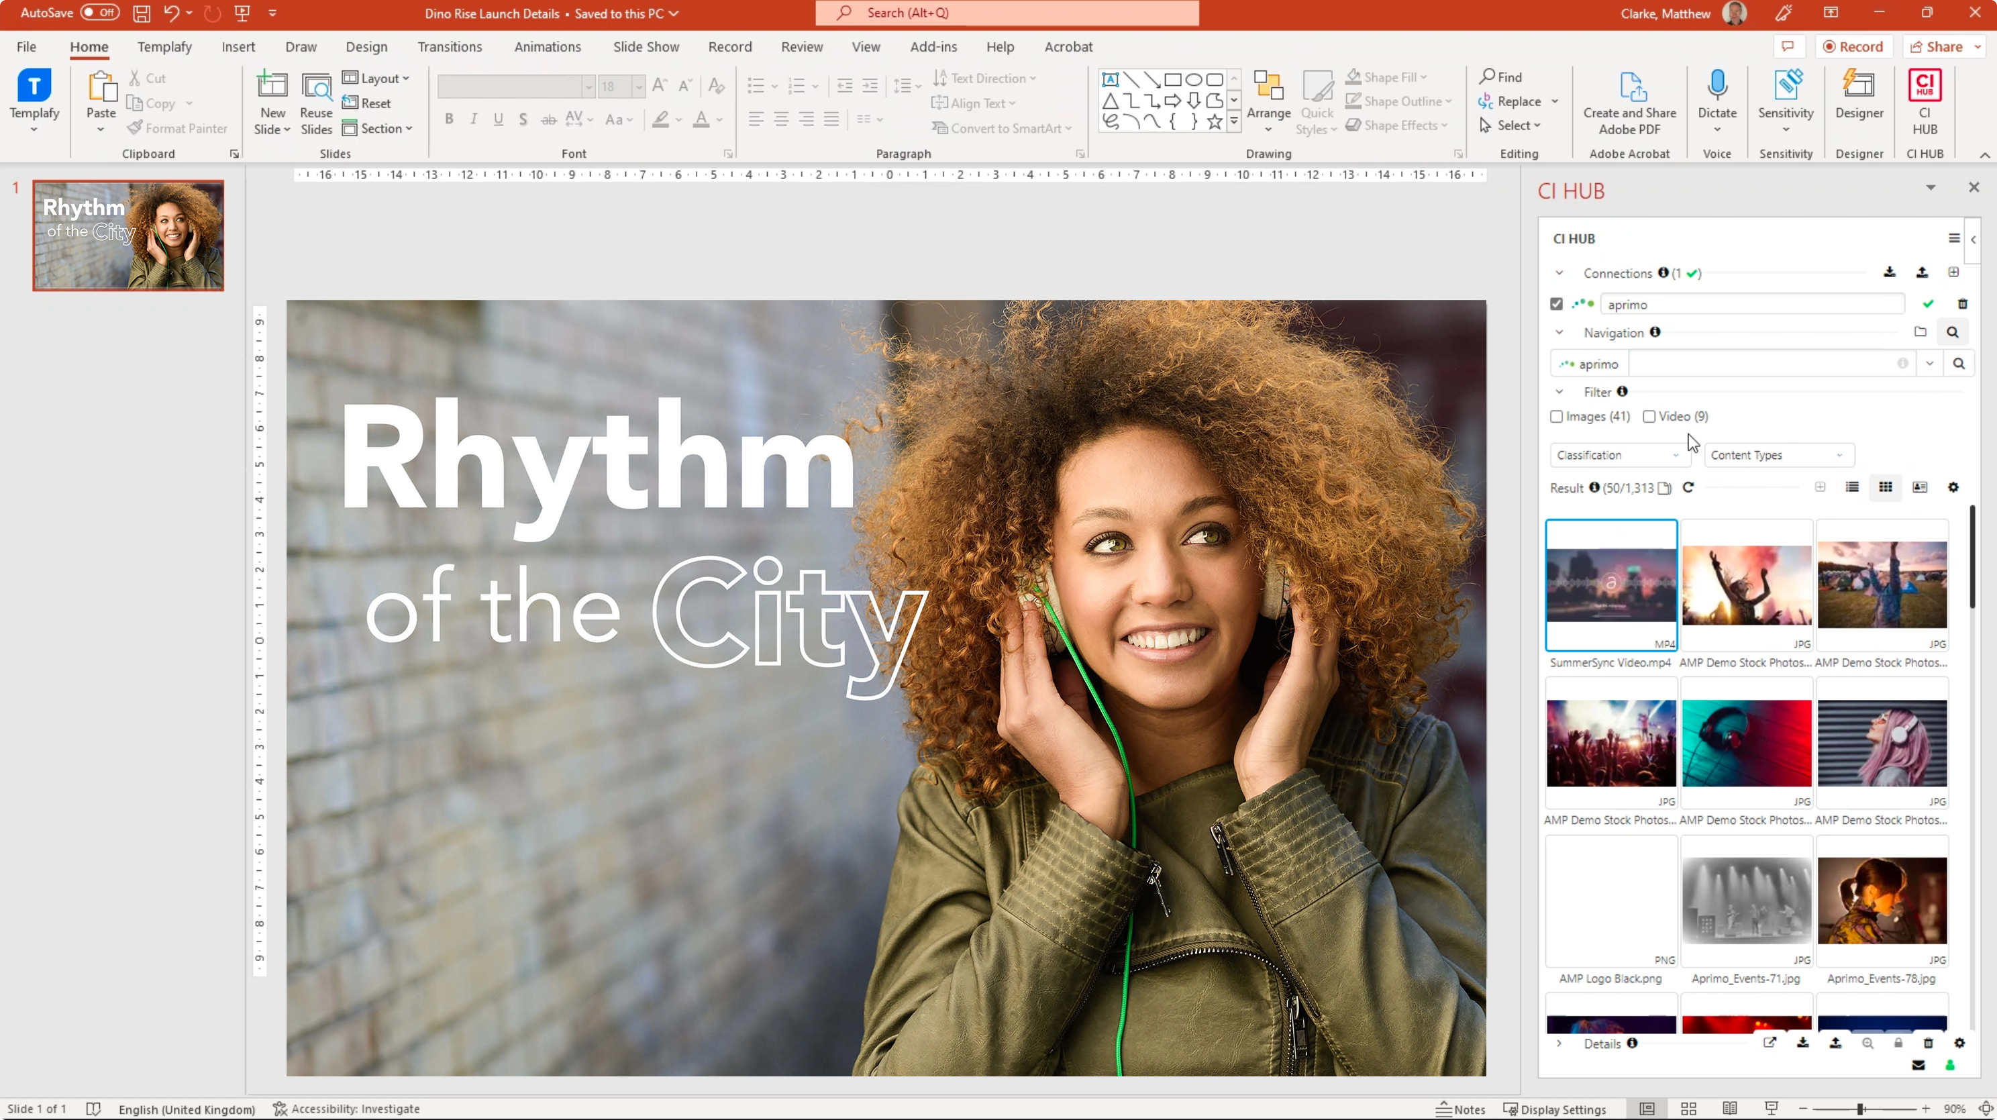Collapse the Filter section
This screenshot has width=1997, height=1120.
pos(1559,391)
